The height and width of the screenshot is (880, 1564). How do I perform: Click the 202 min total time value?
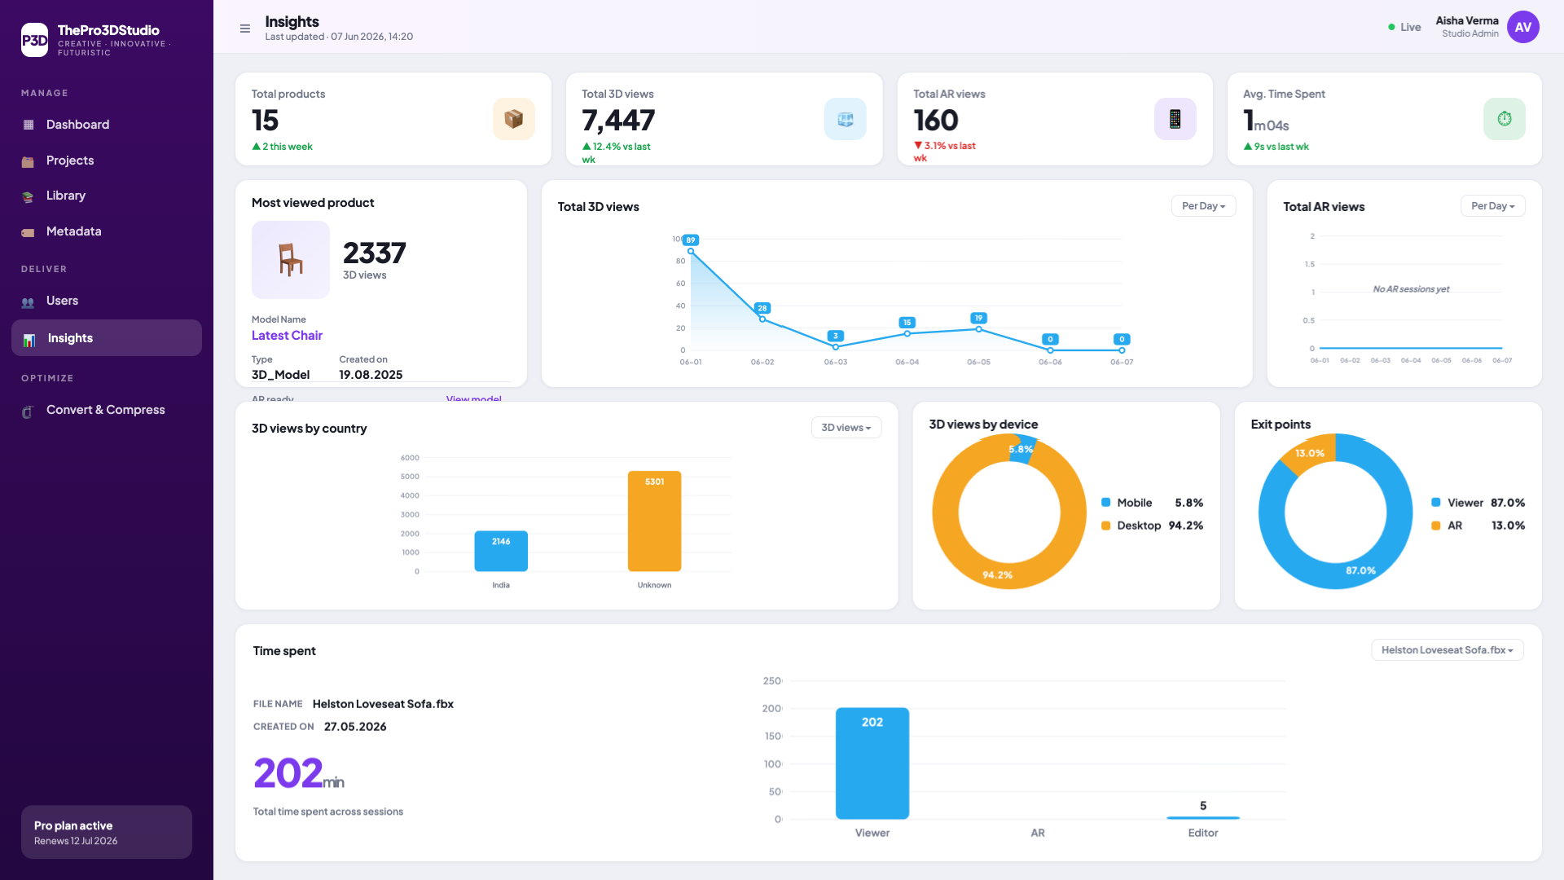[299, 773]
